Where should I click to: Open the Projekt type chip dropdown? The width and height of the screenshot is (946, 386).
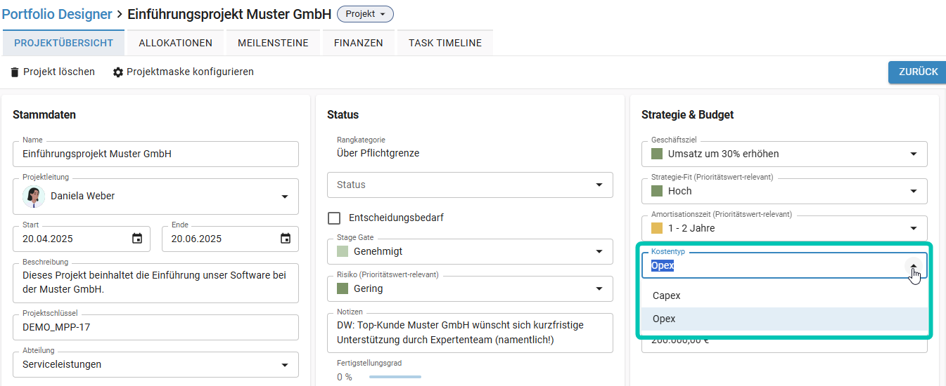[x=365, y=14]
